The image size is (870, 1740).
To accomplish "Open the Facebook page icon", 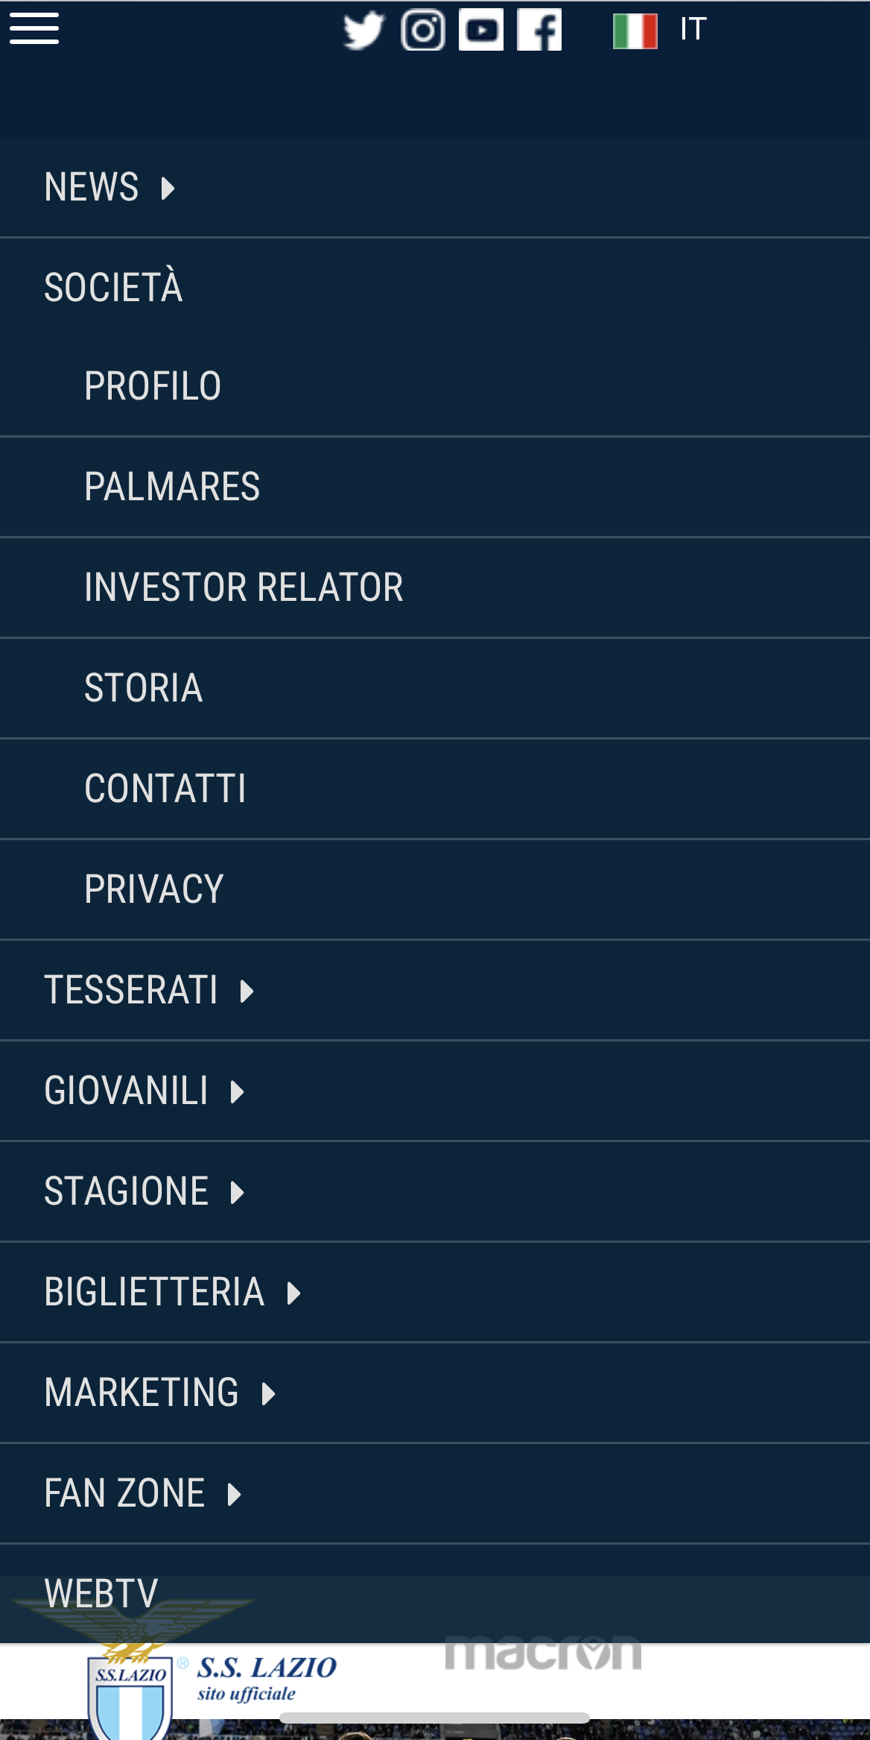I will coord(539,31).
